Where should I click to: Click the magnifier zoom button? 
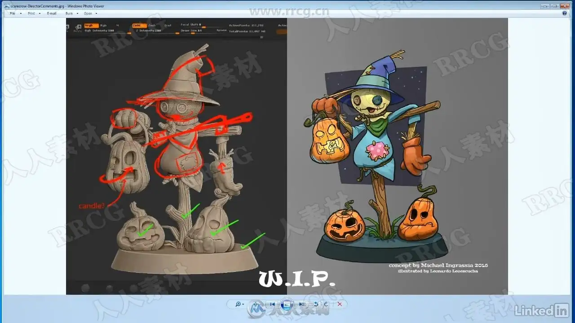point(238,304)
